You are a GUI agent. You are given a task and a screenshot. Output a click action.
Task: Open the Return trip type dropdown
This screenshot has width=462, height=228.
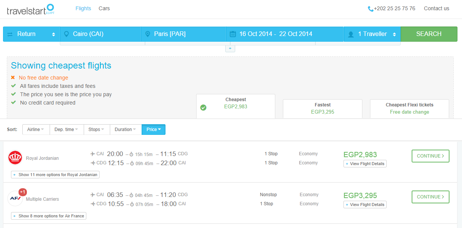31,34
